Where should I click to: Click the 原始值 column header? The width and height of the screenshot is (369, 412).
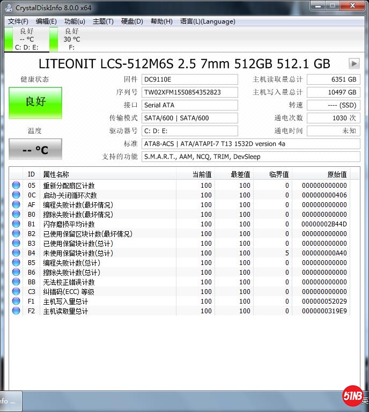(x=337, y=174)
